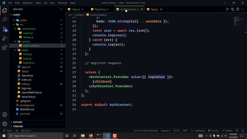Open Layout.js in the explorer
The width and height of the screenshot is (247, 139).
pyautogui.click(x=28, y=33)
